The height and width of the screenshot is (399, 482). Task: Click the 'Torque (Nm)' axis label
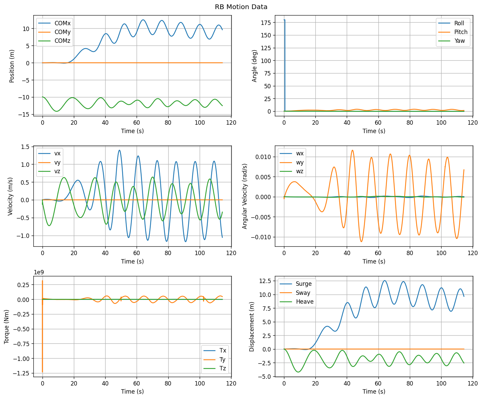click(7, 327)
